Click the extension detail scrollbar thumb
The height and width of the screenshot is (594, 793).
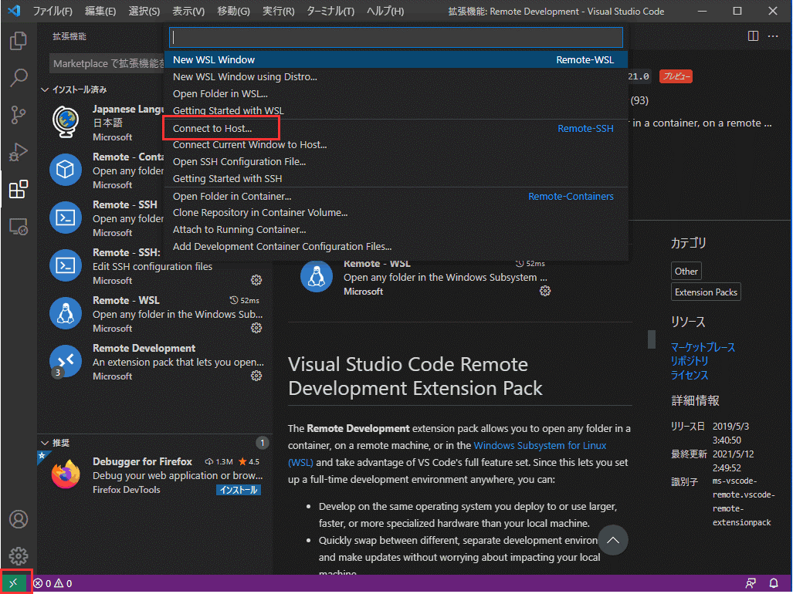652,339
